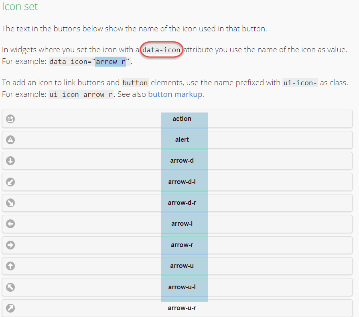Click the Icon set heading
The height and width of the screenshot is (317, 359).
(x=20, y=6)
